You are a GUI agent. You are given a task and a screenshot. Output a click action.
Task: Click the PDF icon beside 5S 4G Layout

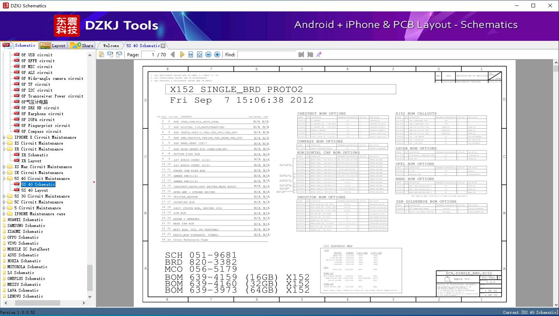point(17,190)
